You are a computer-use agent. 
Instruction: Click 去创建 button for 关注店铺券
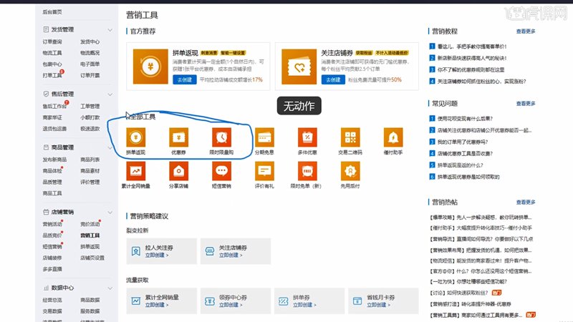tap(333, 79)
